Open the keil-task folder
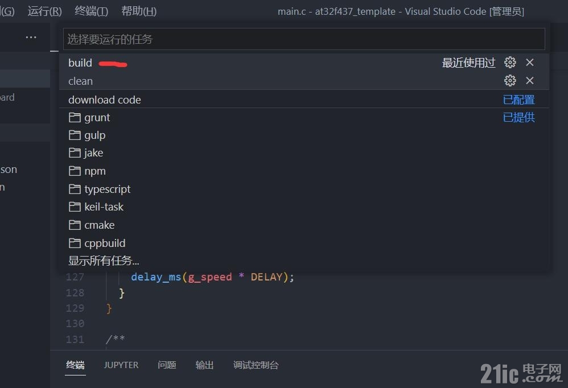The height and width of the screenshot is (388, 568). (304, 207)
